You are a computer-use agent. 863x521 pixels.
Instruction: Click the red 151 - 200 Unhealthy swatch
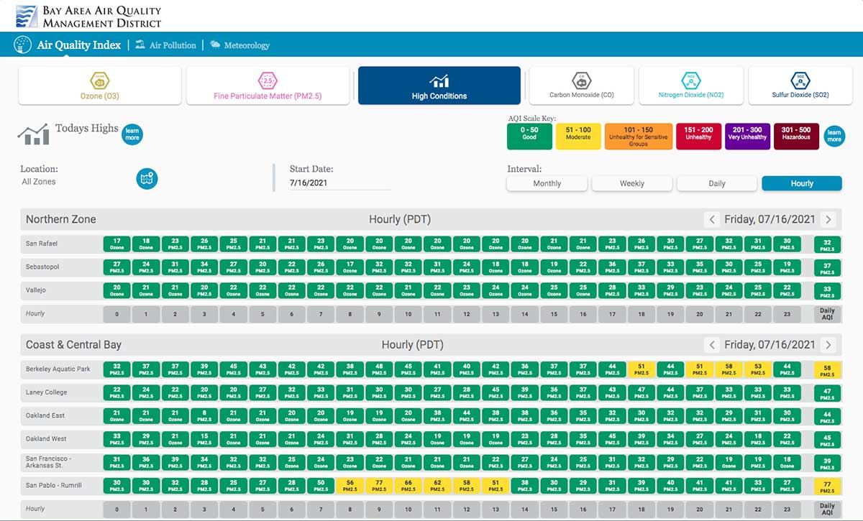[x=698, y=137]
